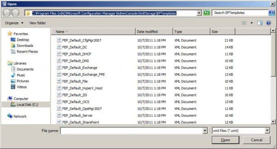Select the FEP_Default_IIS file

(x=75, y=95)
